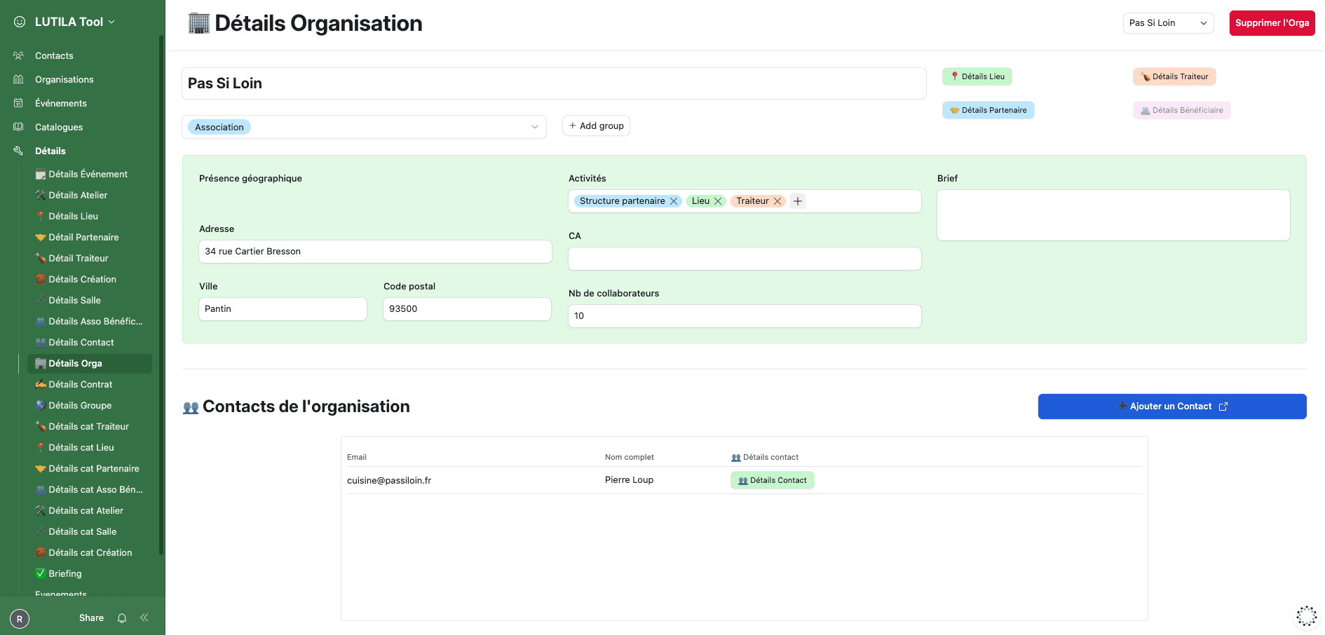
Task: Remove the Structure partenaire activity tag
Action: pos(674,201)
